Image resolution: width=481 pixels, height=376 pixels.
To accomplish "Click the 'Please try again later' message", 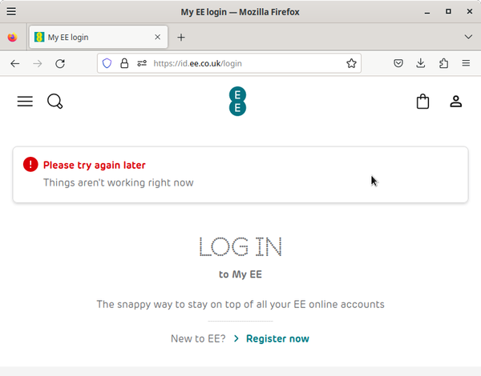I will (94, 165).
